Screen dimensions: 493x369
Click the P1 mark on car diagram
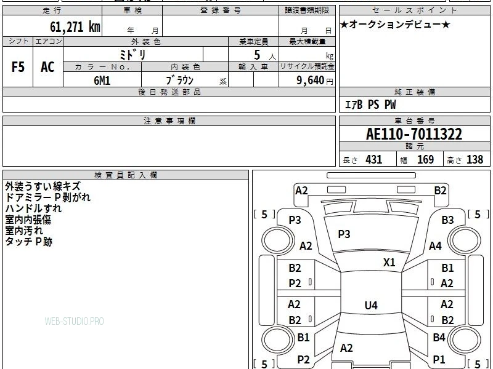click(x=439, y=359)
